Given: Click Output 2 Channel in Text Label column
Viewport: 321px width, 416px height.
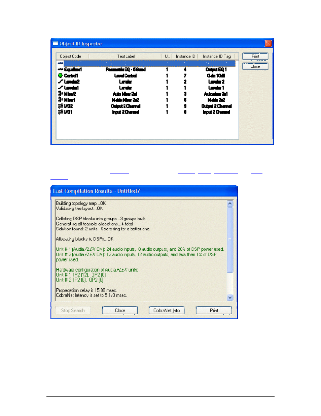Looking at the screenshot, I should (126, 106).
